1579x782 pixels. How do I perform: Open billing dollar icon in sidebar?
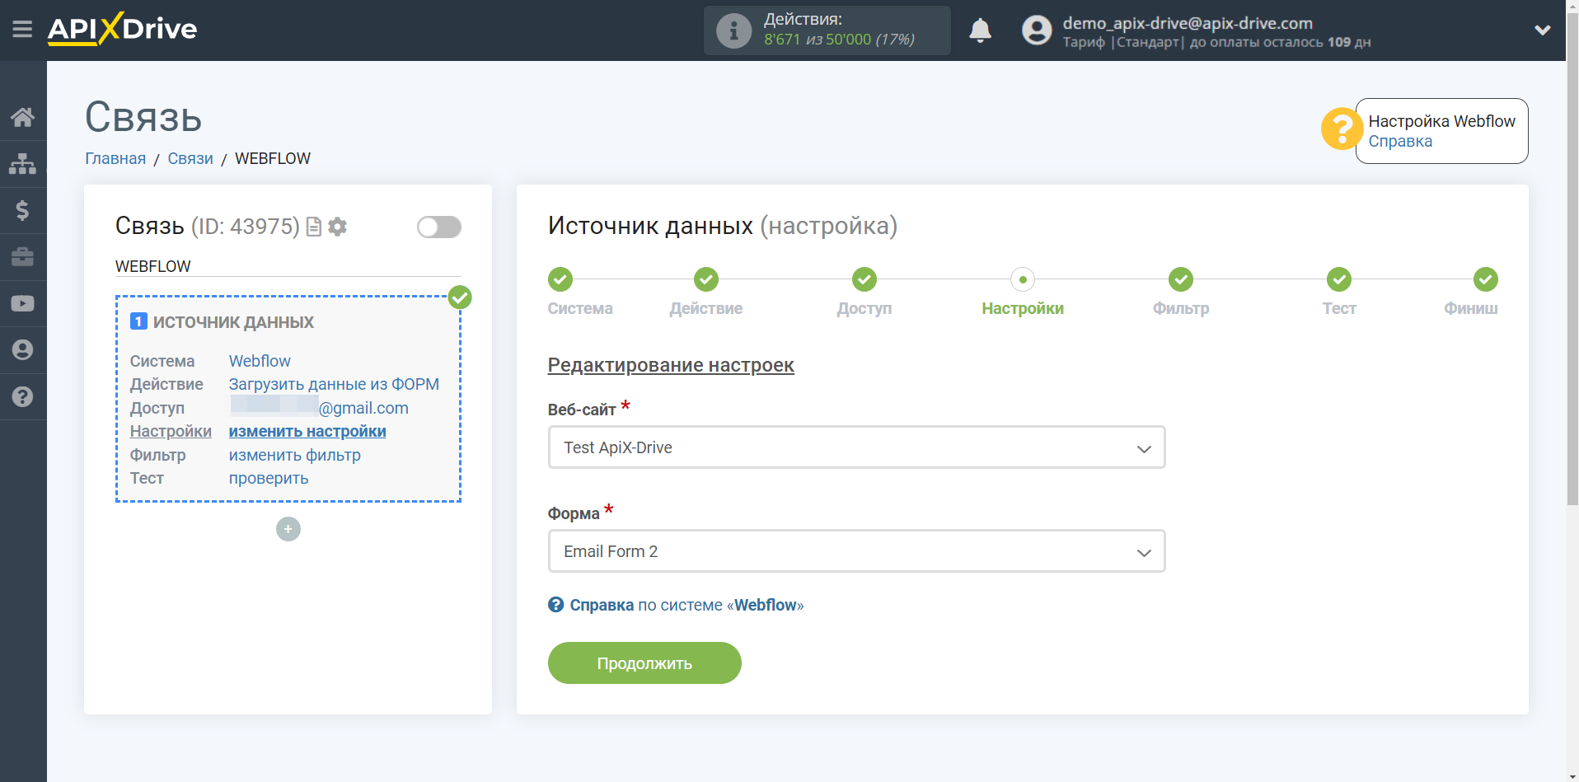point(22,210)
